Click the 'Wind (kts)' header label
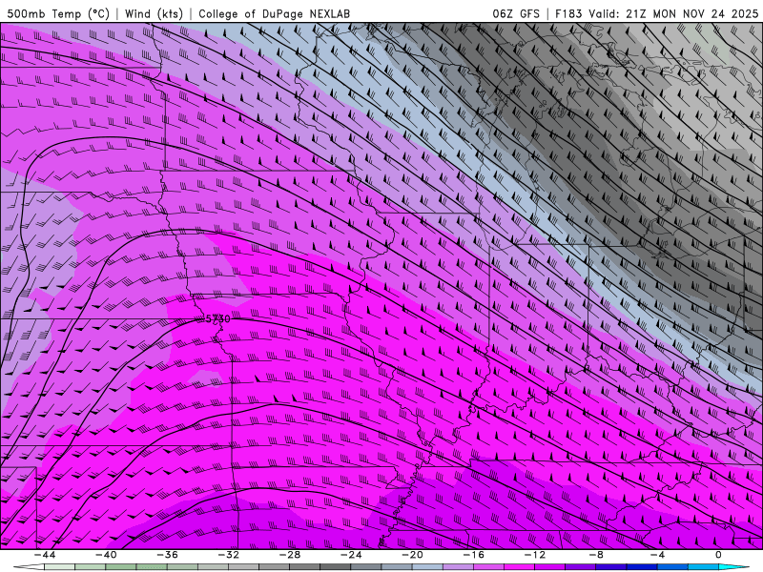The image size is (763, 572). point(154,13)
